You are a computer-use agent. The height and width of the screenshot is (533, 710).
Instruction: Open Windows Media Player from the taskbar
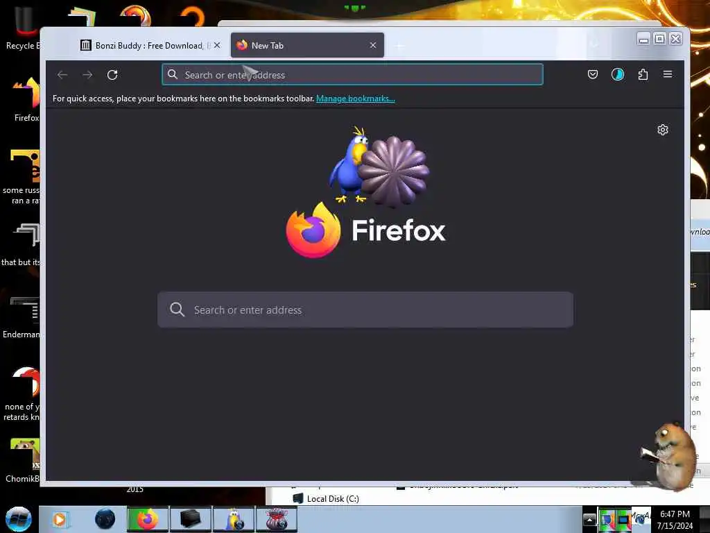tap(60, 519)
